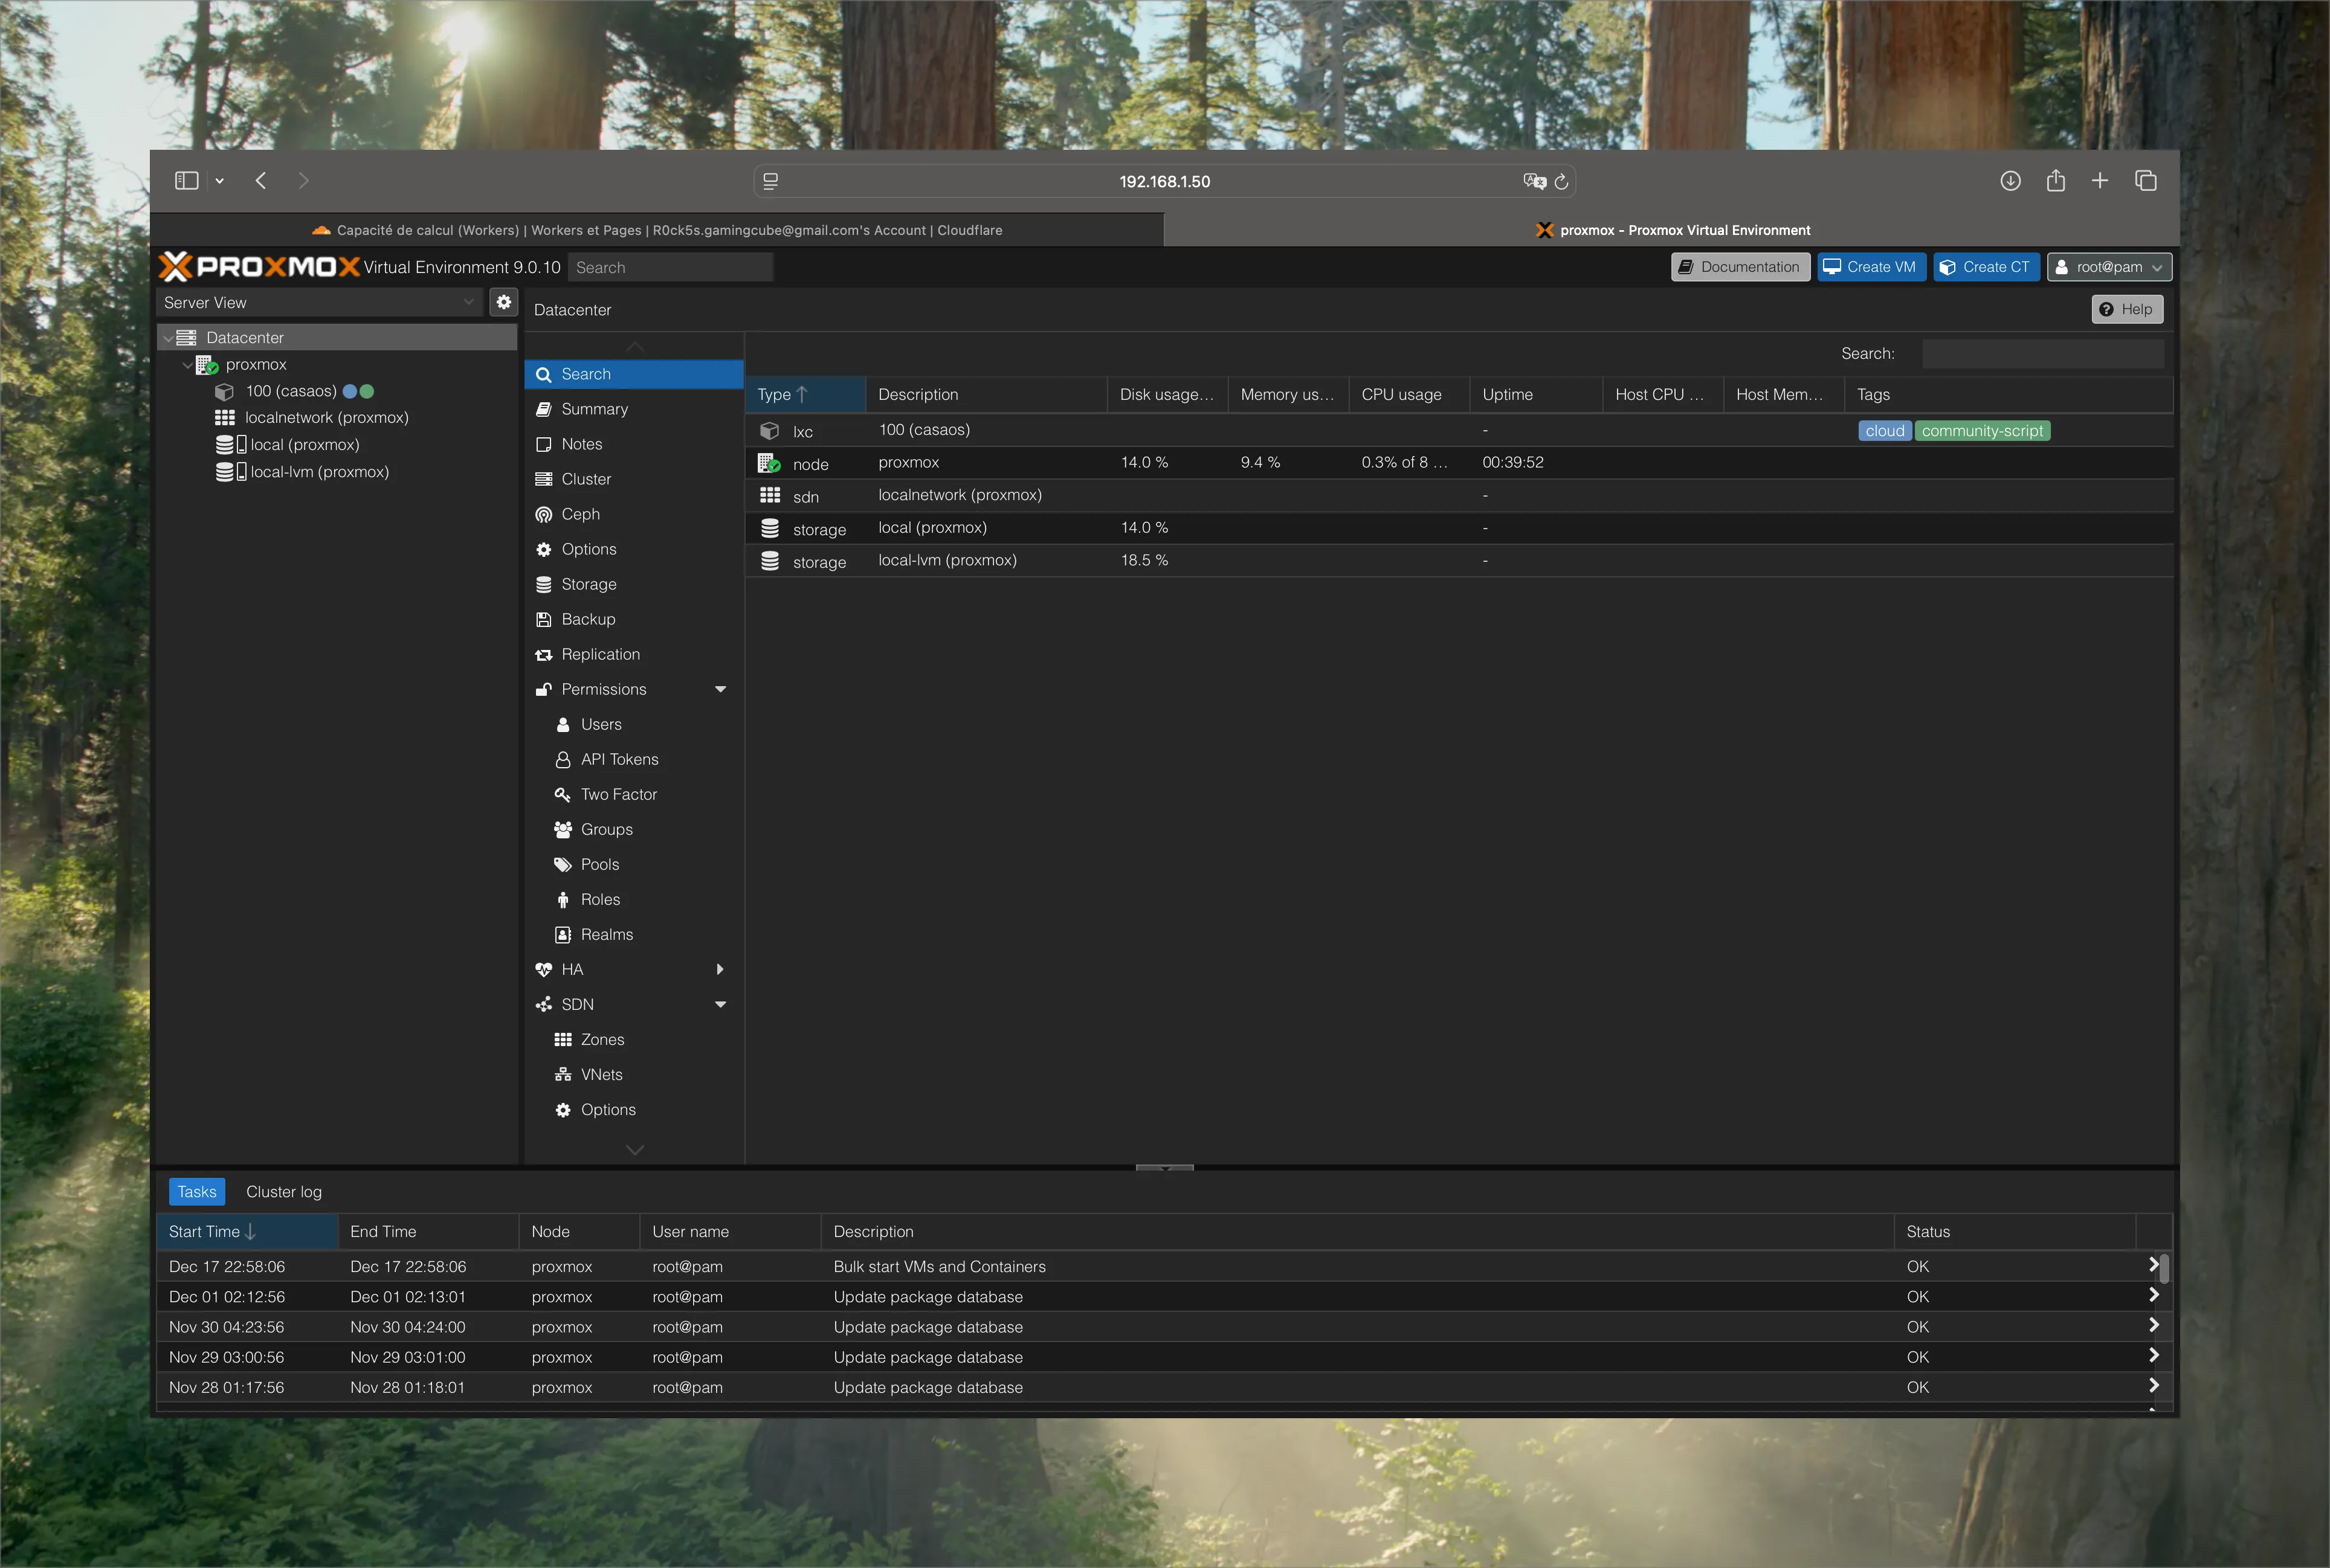Open the VNets entry under SDN
Image resolution: width=2330 pixels, height=1568 pixels.
pos(601,1074)
